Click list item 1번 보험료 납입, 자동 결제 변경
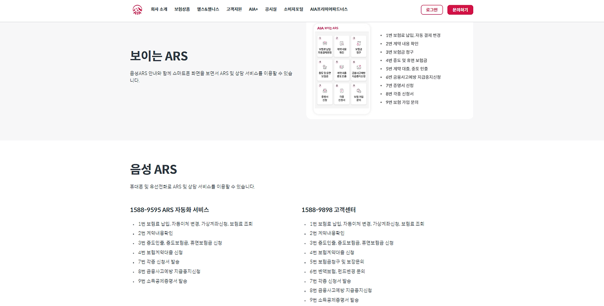The image size is (604, 306). point(413,35)
